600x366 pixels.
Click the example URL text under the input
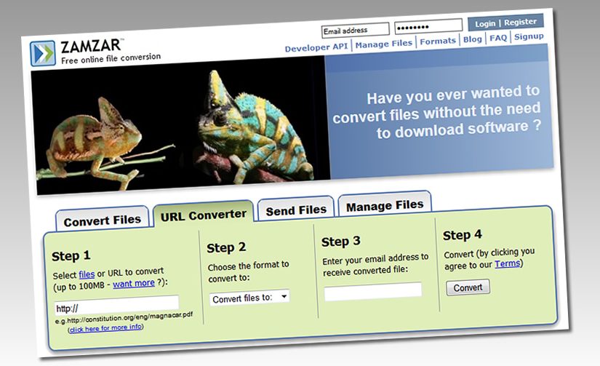124,317
